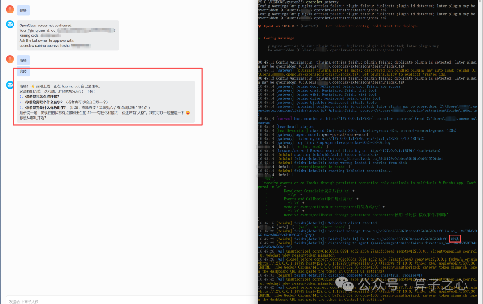Select the bot line "我刚上线，正在 figuring out 自己是谁呢"

tap(68, 86)
